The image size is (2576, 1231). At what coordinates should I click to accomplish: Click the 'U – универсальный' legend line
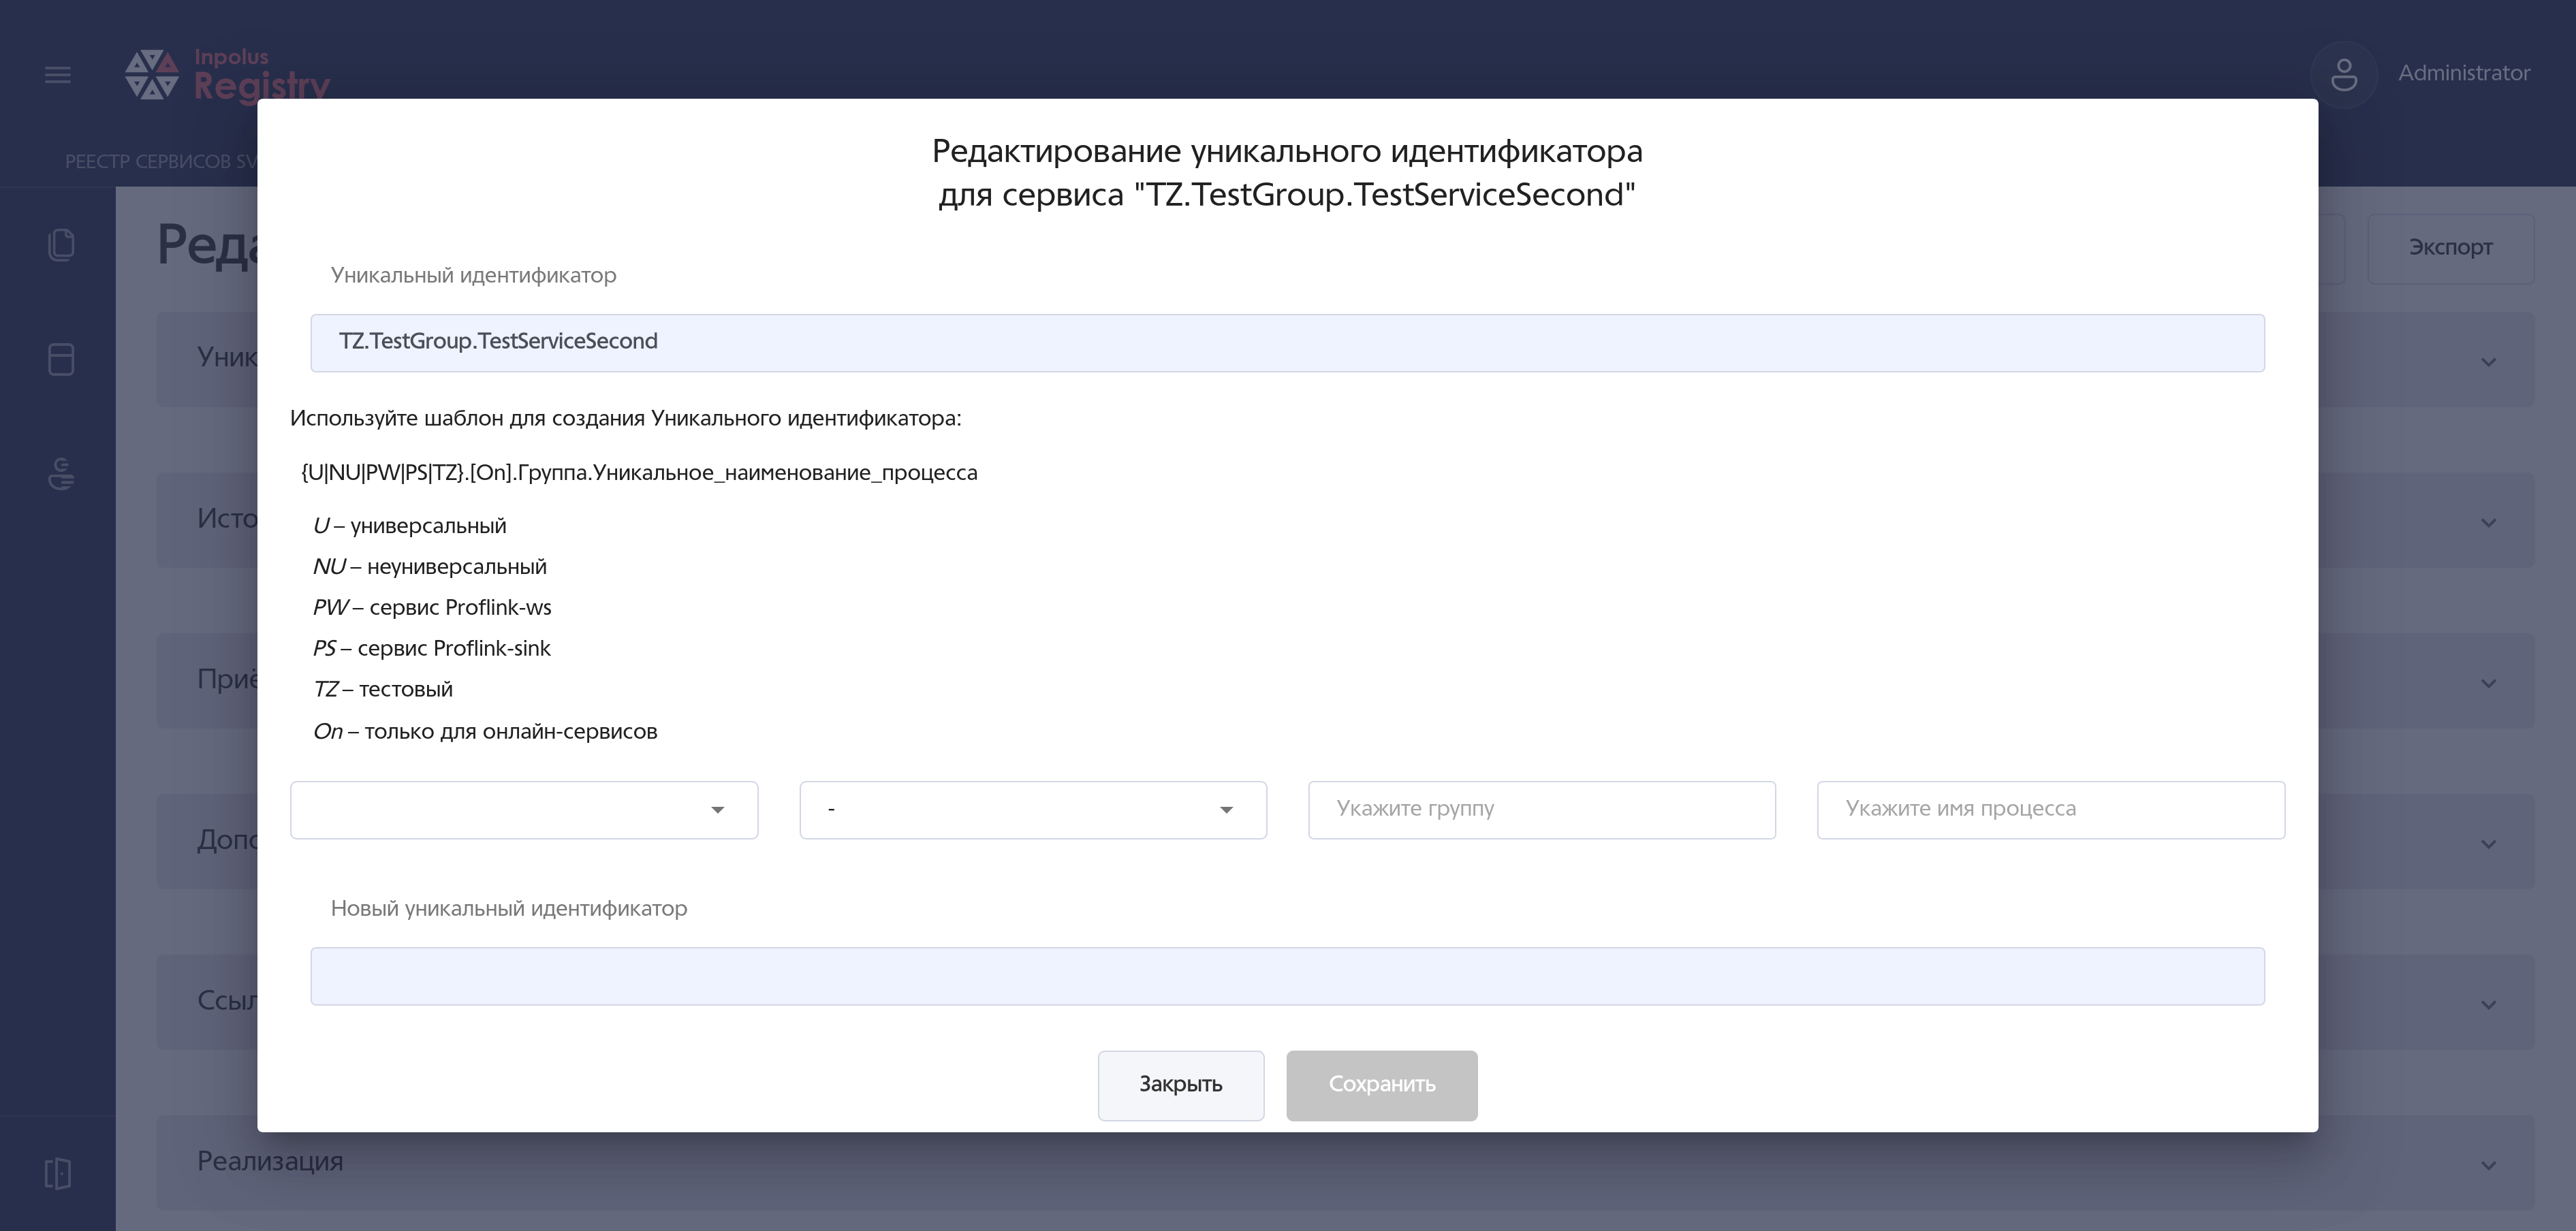click(410, 526)
